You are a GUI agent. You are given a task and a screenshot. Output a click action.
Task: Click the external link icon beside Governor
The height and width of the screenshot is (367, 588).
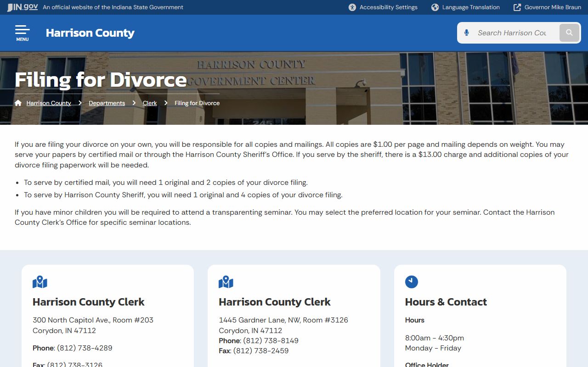click(517, 7)
